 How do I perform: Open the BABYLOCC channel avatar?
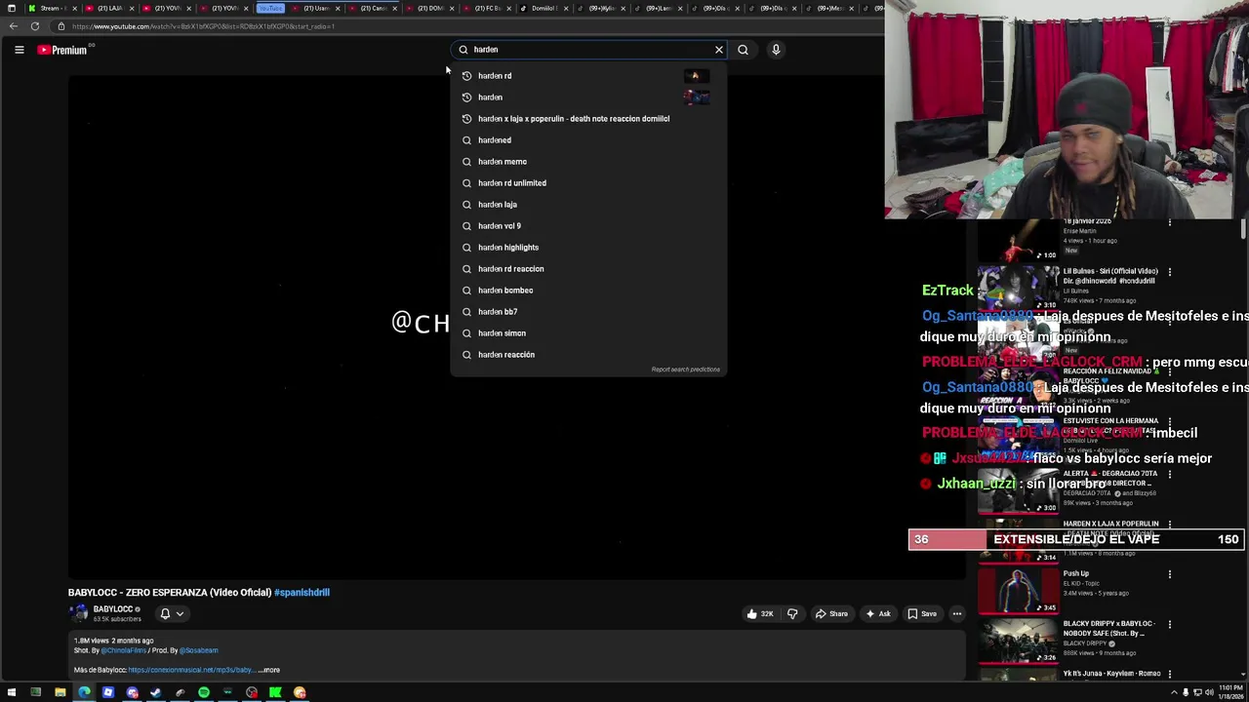pyautogui.click(x=79, y=613)
